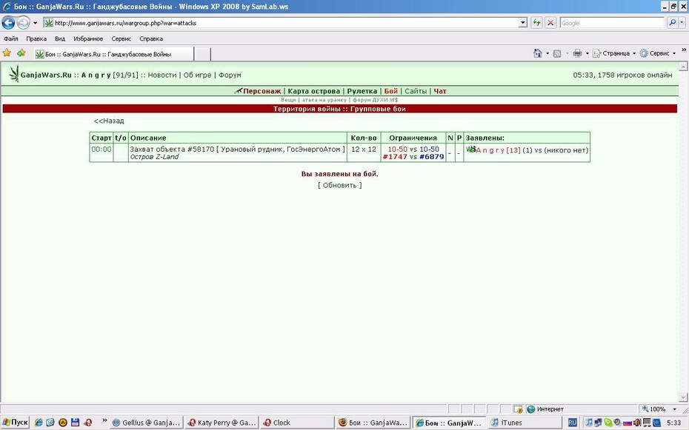Click the атака на уранку link
This screenshot has width=689, height=430.
click(324, 100)
